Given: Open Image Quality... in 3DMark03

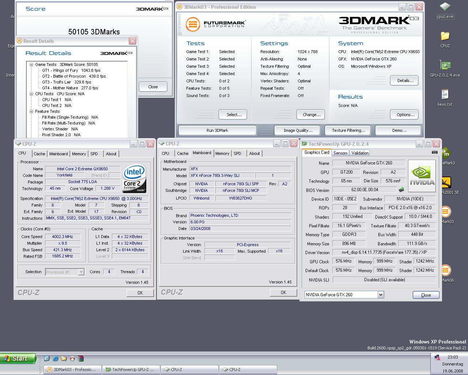Looking at the screenshot, I should 298,130.
